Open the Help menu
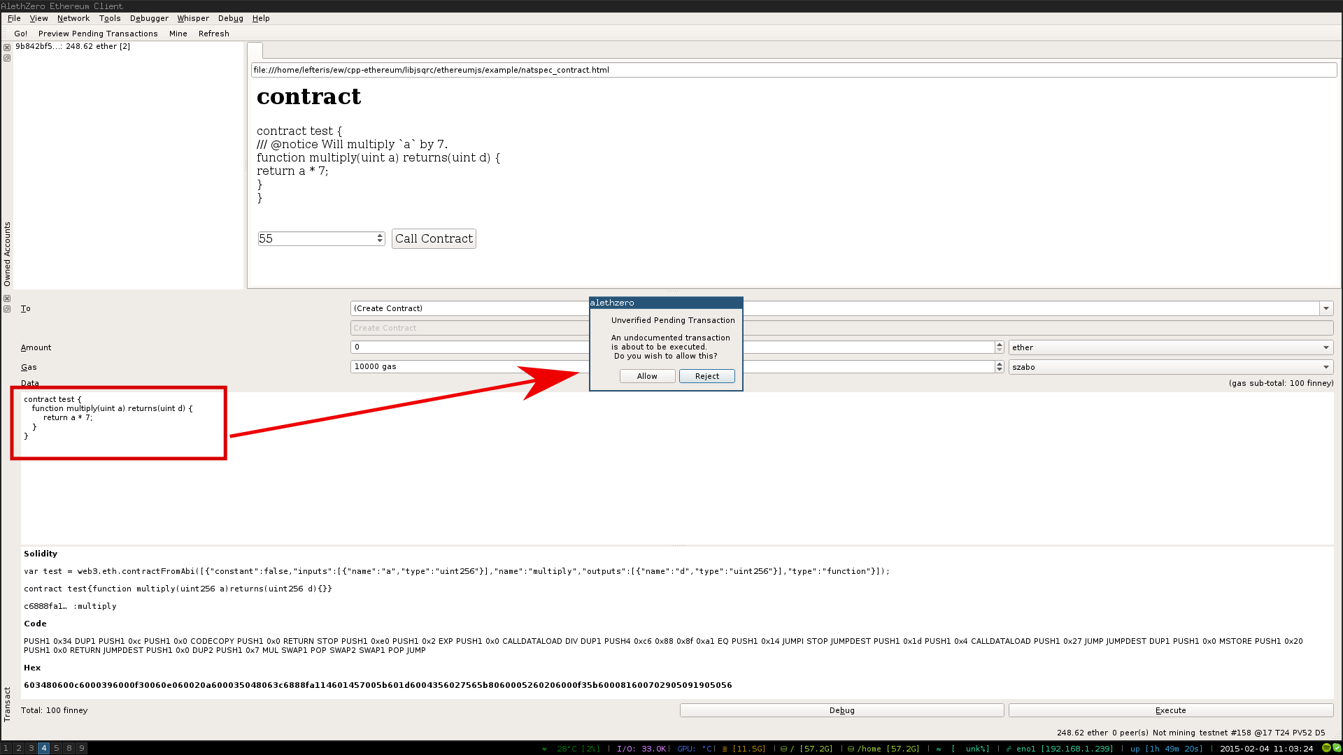 click(261, 18)
